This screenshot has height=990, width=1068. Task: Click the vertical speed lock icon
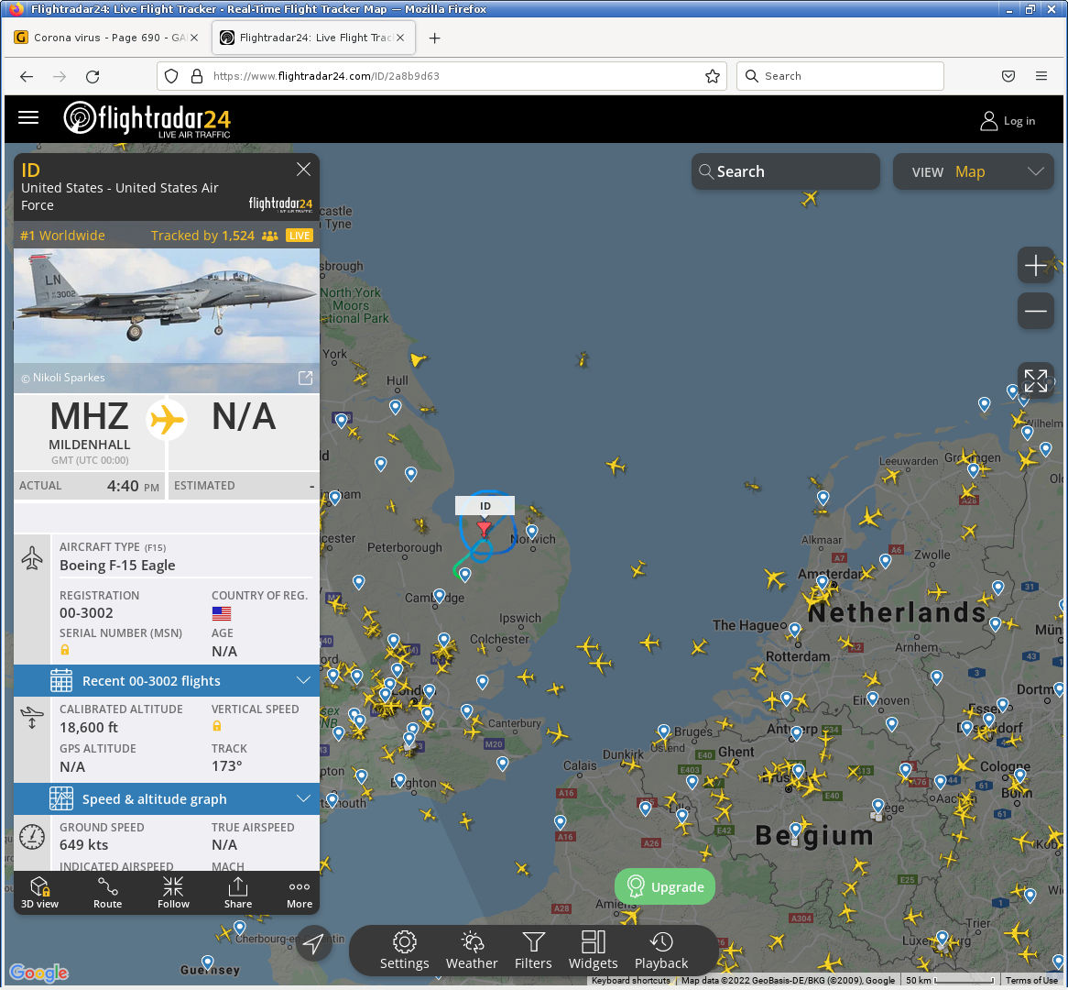coord(216,726)
